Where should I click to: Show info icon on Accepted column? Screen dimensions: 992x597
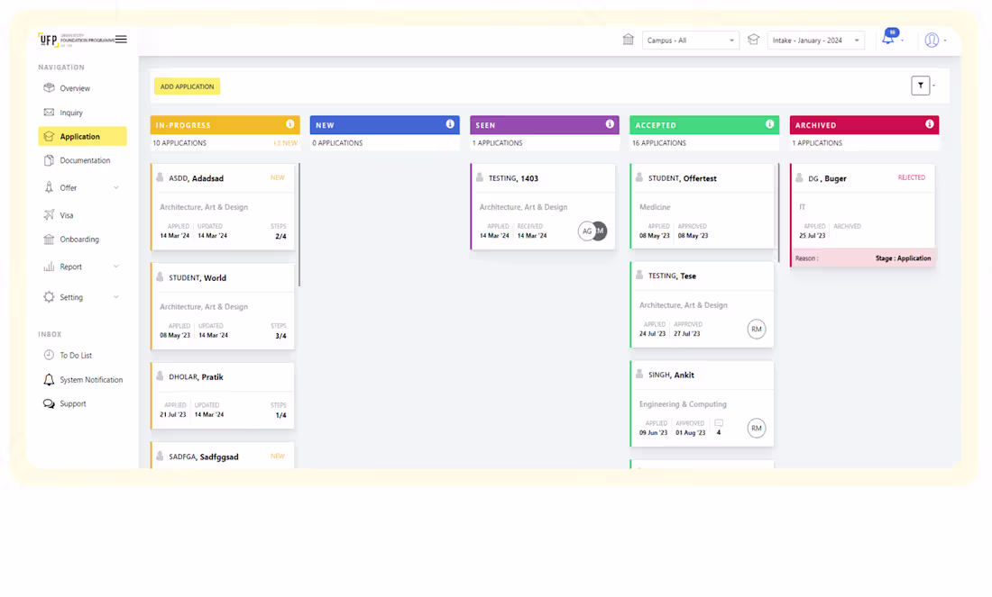coord(769,124)
